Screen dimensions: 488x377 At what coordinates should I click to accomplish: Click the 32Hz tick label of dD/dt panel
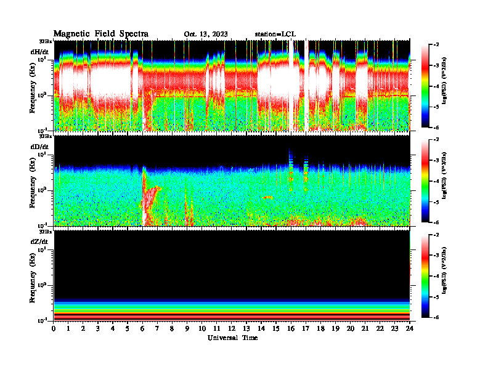46,136
